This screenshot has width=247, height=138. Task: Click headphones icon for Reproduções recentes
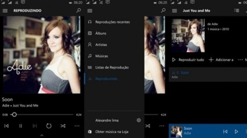(90, 22)
